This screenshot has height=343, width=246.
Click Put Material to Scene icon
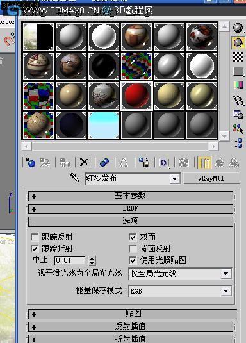tap(45, 163)
